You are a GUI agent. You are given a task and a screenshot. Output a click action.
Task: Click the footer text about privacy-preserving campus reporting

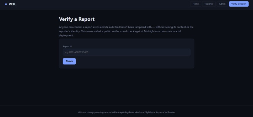click(x=127, y=112)
